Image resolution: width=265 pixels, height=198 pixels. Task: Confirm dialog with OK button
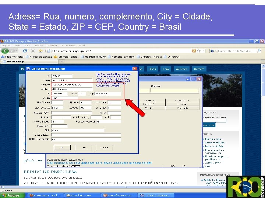[x=62, y=147]
